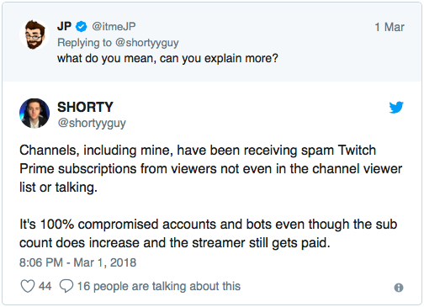Open the 8:06 PM - Mar 1, 2018 timestamp
424x307 pixels.
pyautogui.click(x=77, y=262)
